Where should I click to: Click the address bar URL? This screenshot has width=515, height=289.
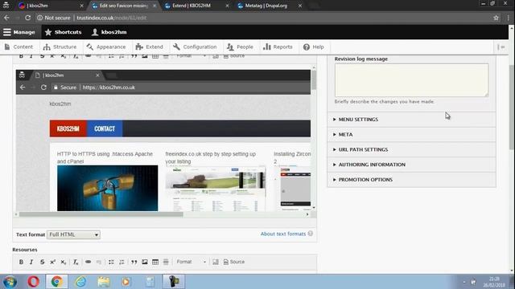coord(112,18)
